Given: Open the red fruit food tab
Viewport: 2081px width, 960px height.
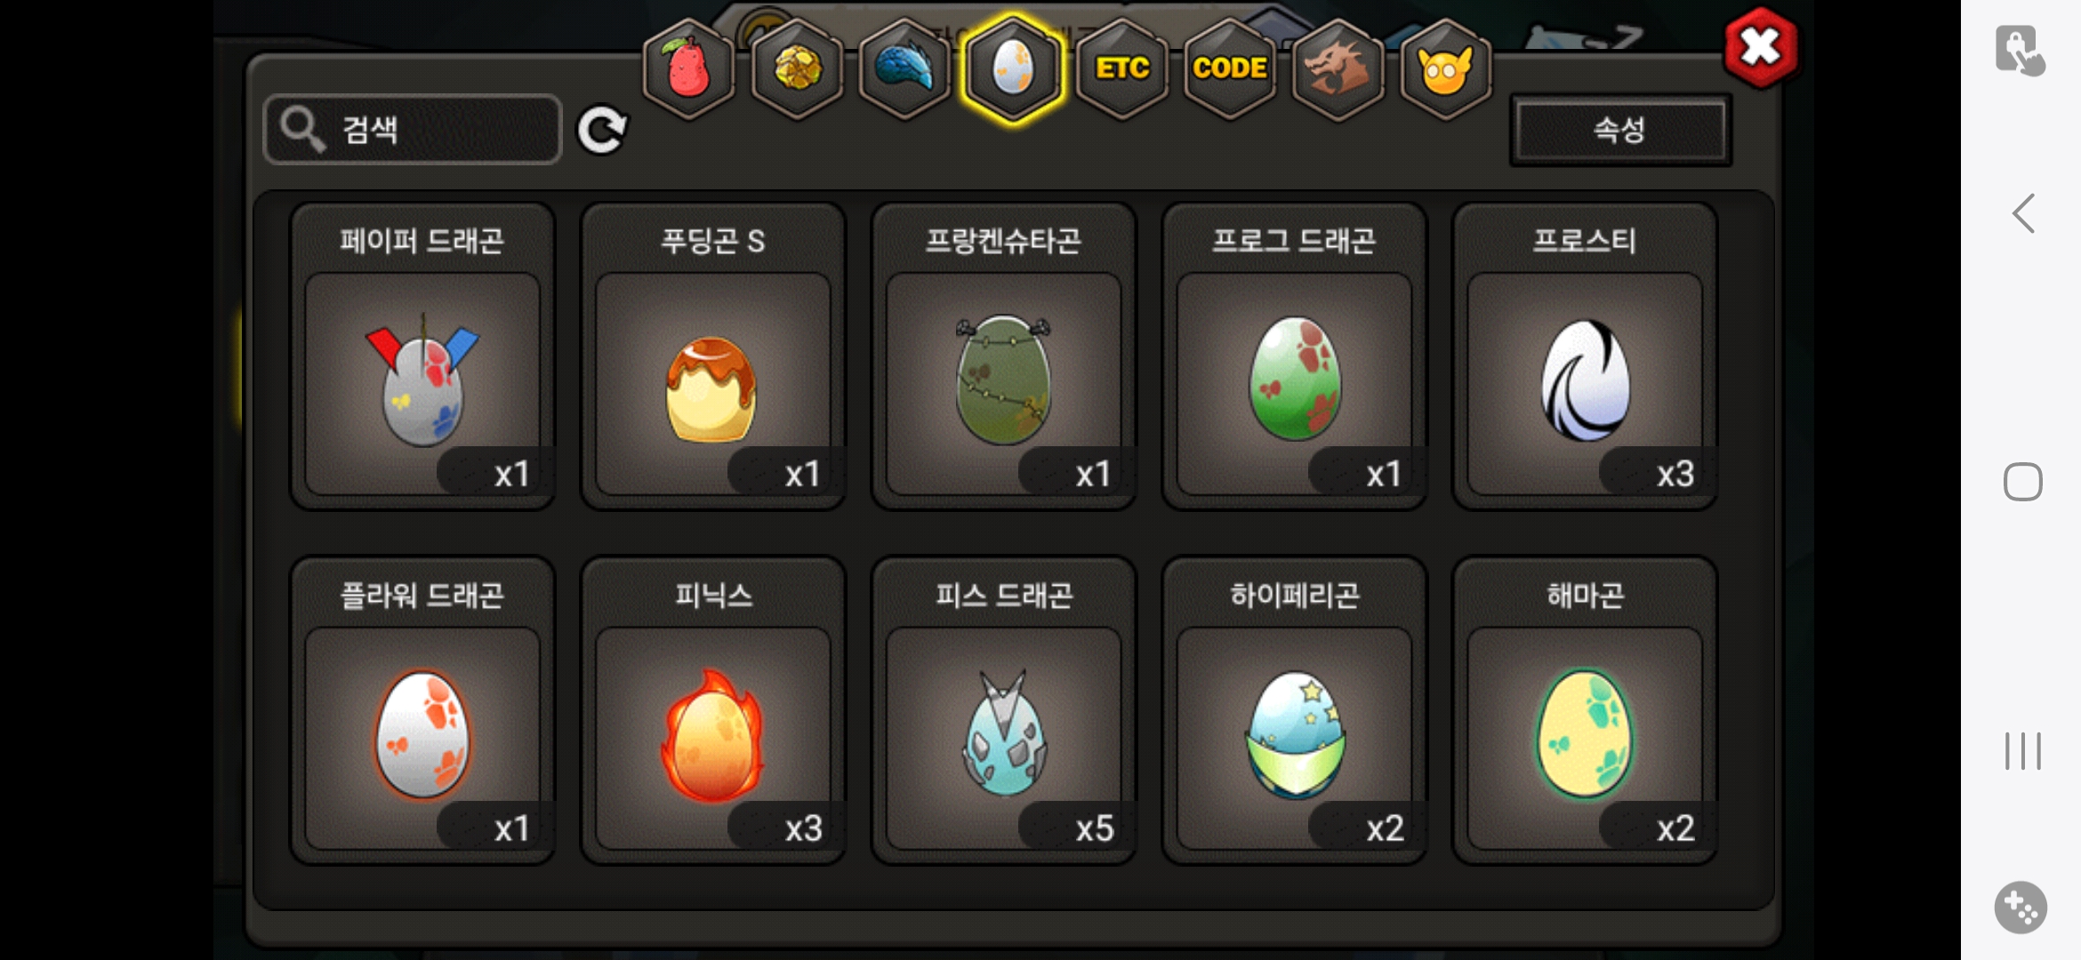Looking at the screenshot, I should (x=688, y=68).
